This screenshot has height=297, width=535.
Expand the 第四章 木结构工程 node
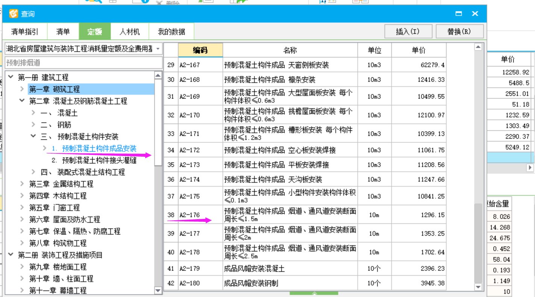pos(22,196)
